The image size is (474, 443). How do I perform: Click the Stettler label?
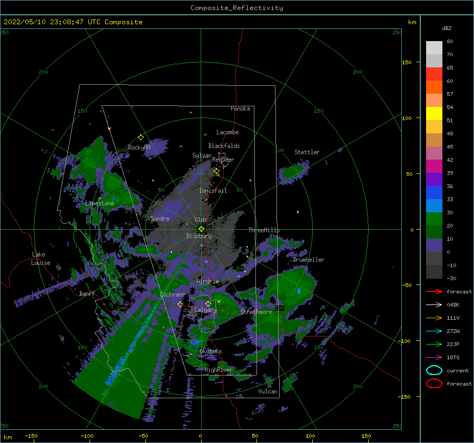tap(307, 152)
